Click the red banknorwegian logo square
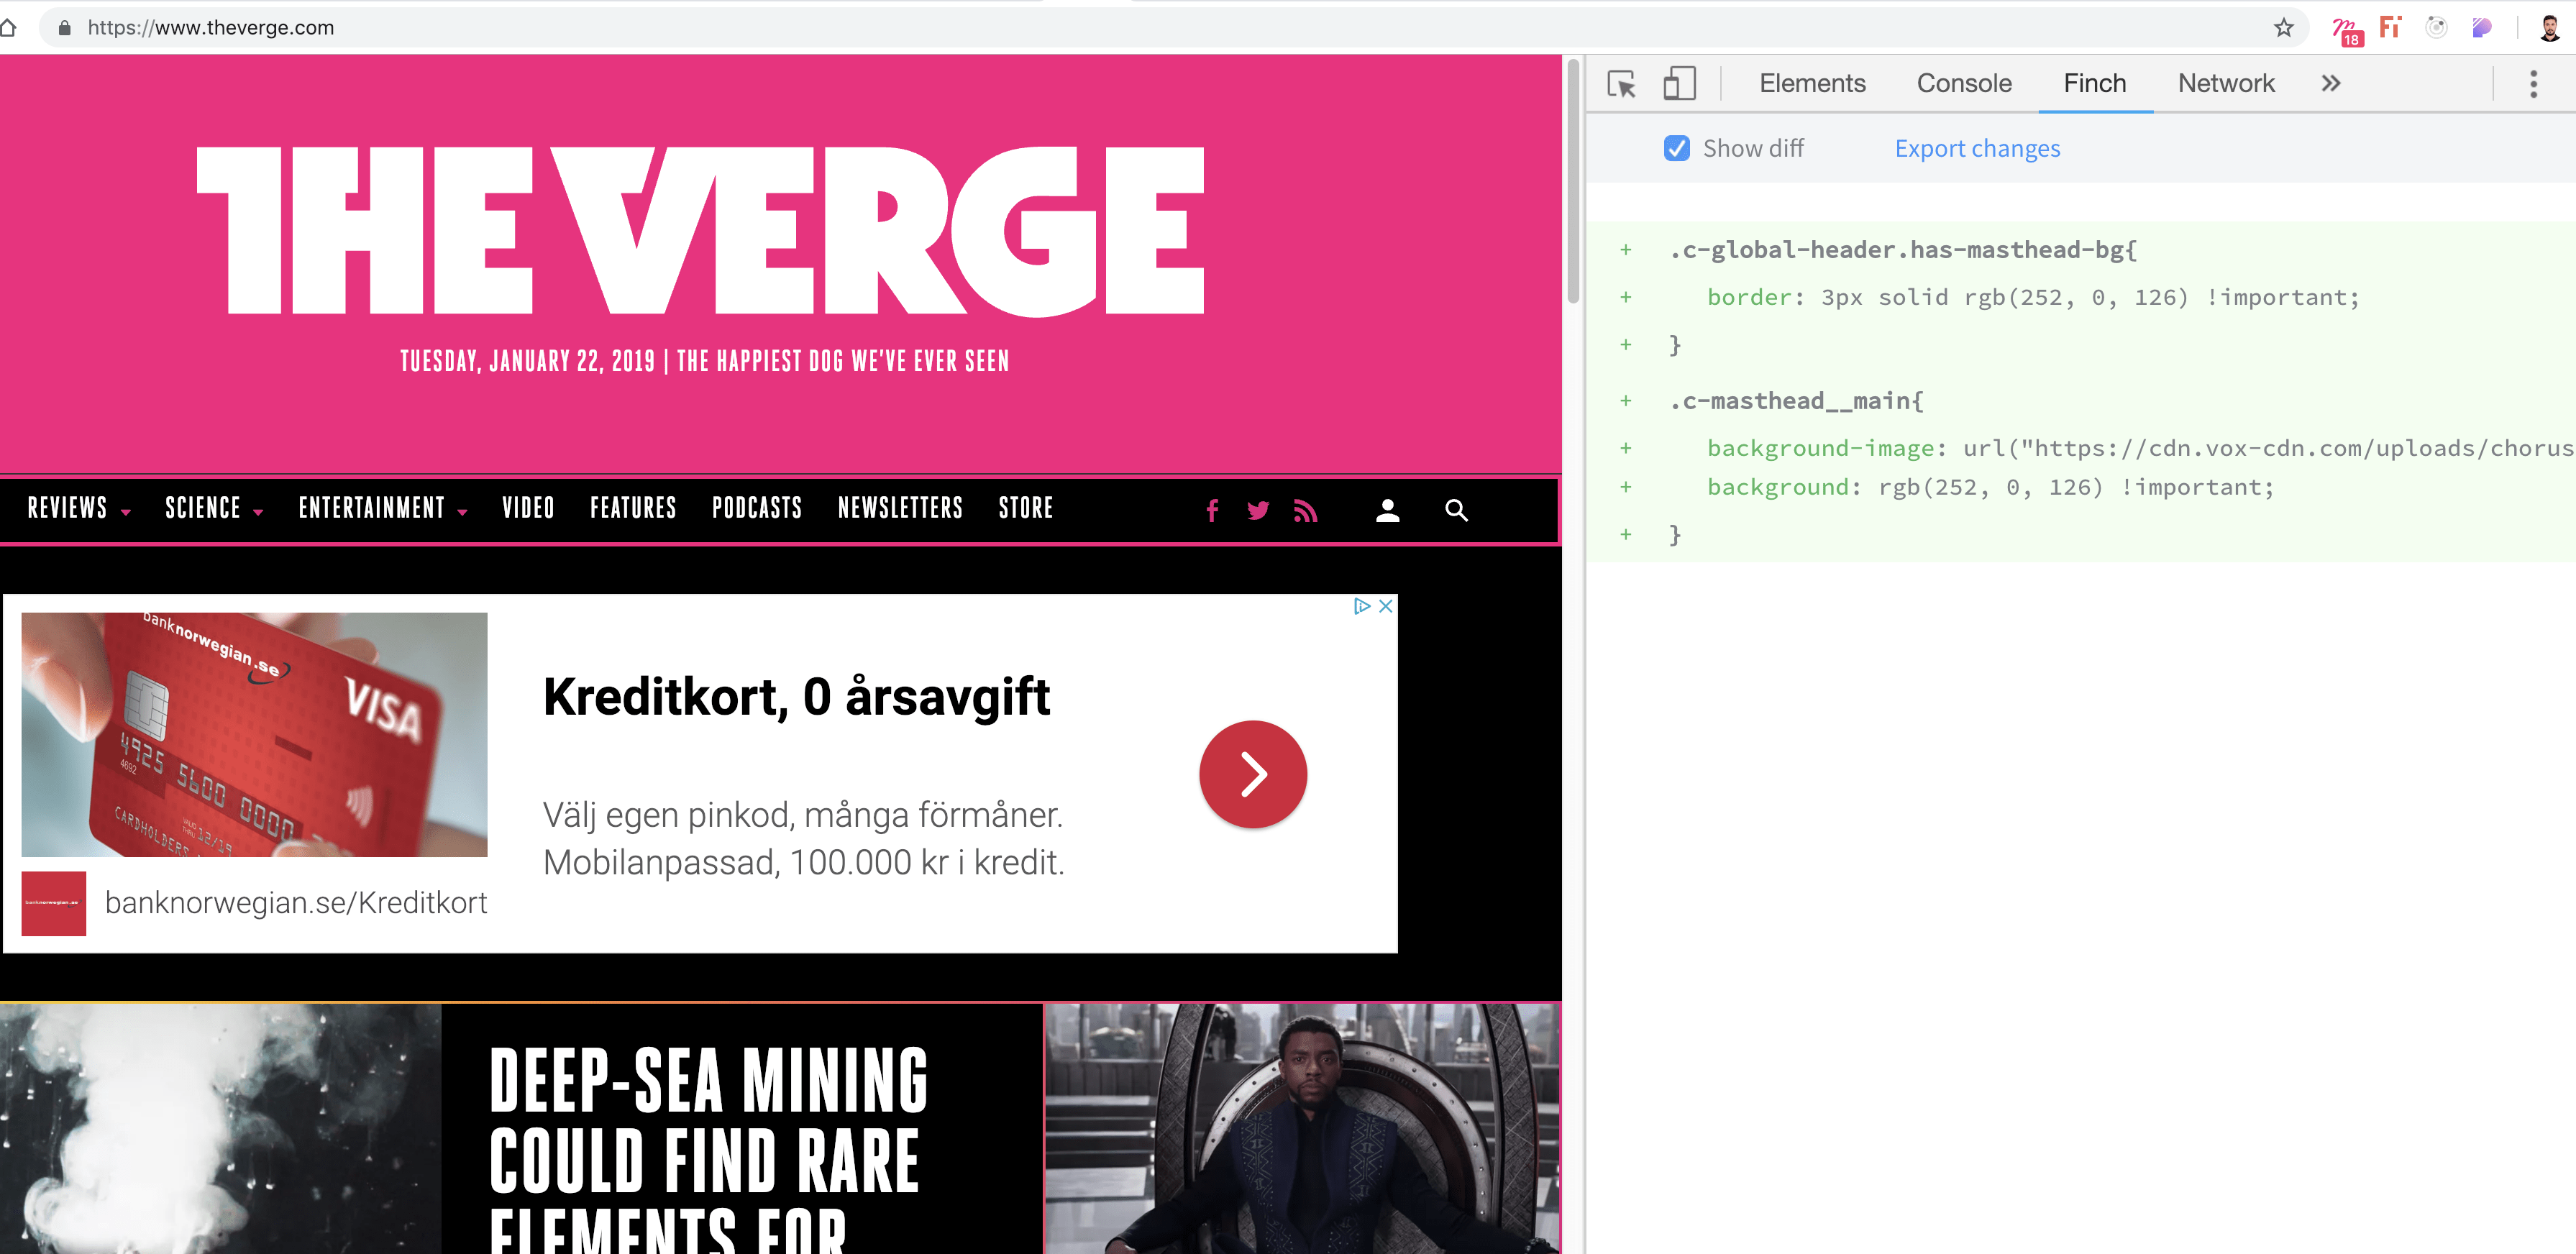Screen dimensions: 2576x1254 tap(53, 903)
